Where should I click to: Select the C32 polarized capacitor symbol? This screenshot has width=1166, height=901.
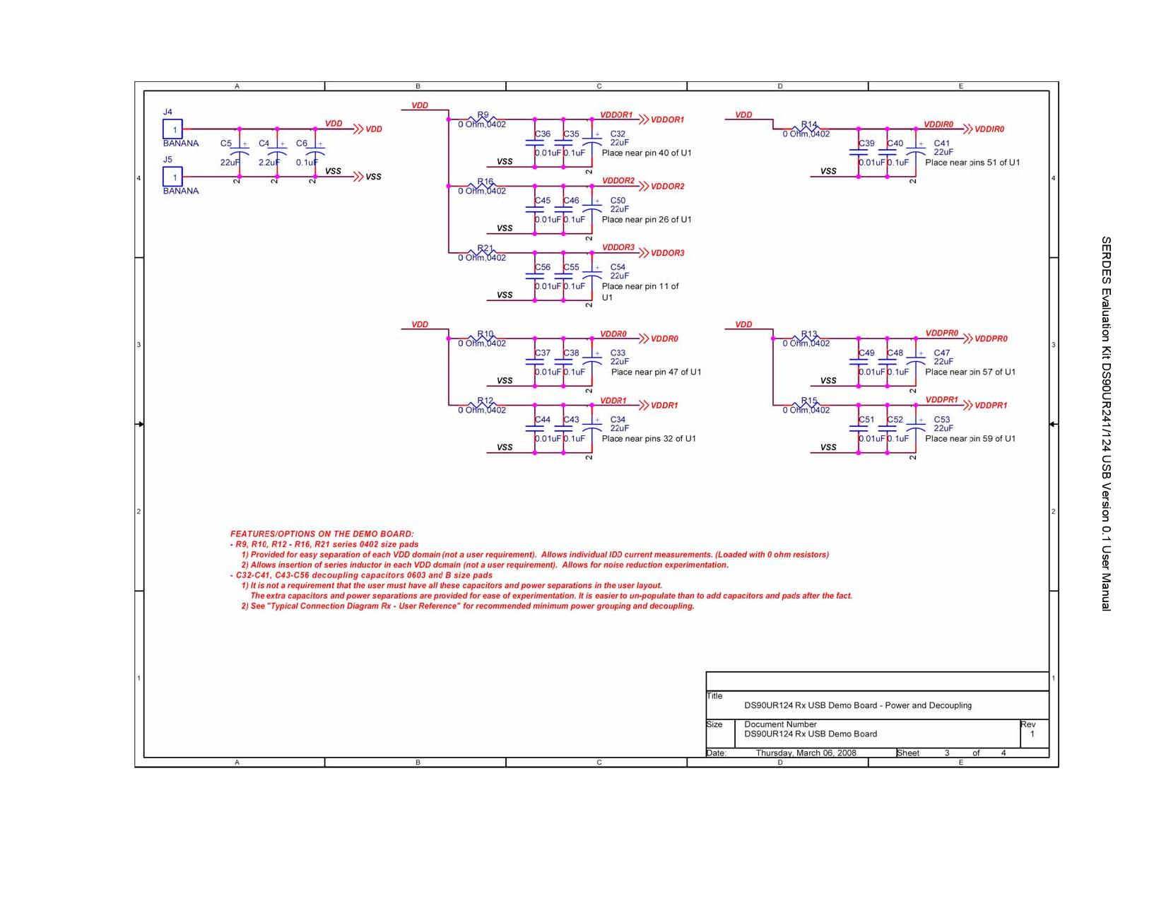point(591,143)
